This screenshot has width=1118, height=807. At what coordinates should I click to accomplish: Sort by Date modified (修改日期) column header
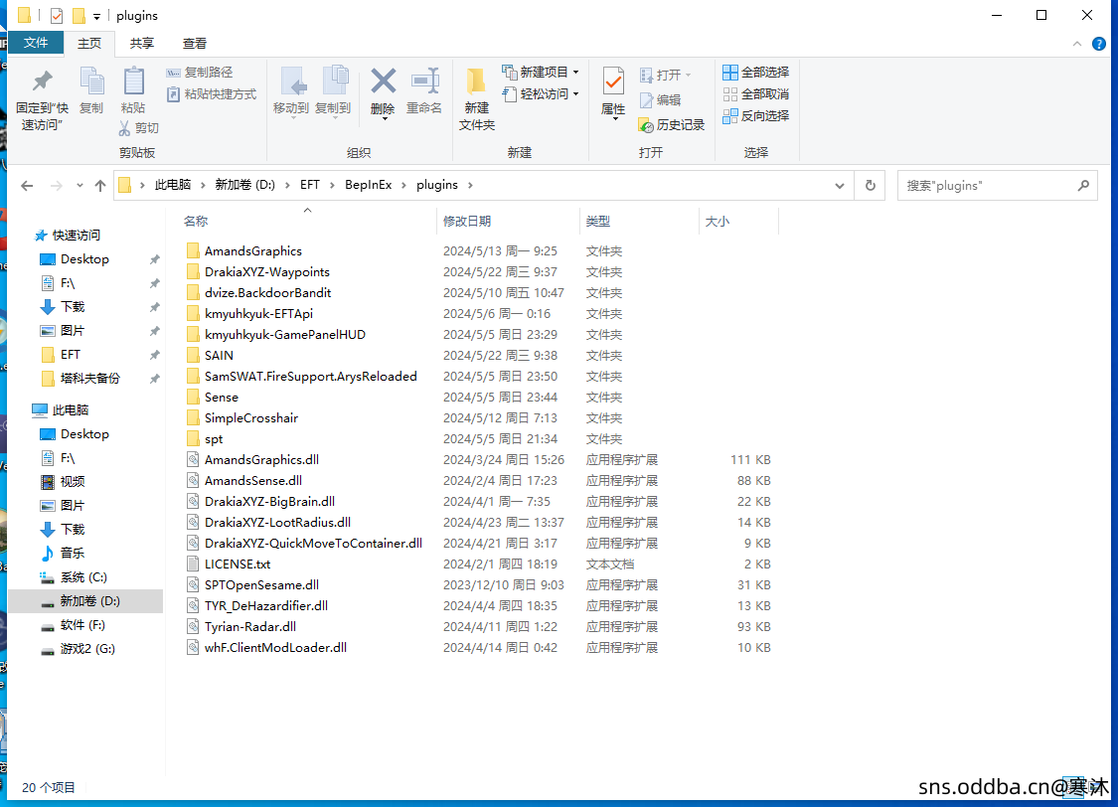(466, 221)
